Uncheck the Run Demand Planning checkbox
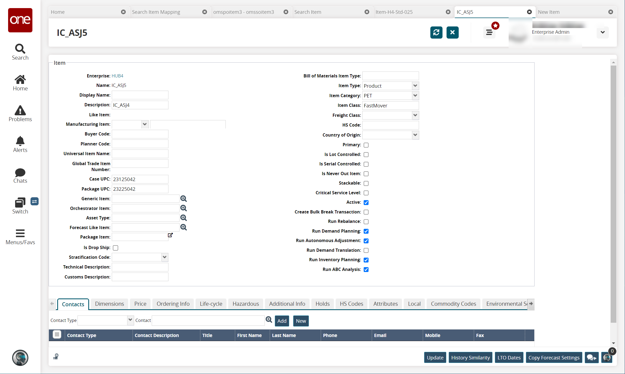This screenshot has width=625, height=374. tap(366, 231)
